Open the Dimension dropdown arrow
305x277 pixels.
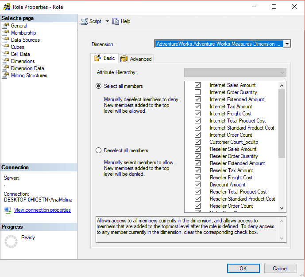(287, 44)
